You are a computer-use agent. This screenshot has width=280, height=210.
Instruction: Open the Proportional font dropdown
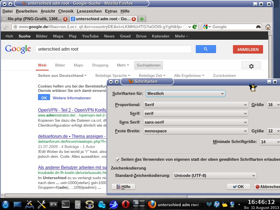196,105
